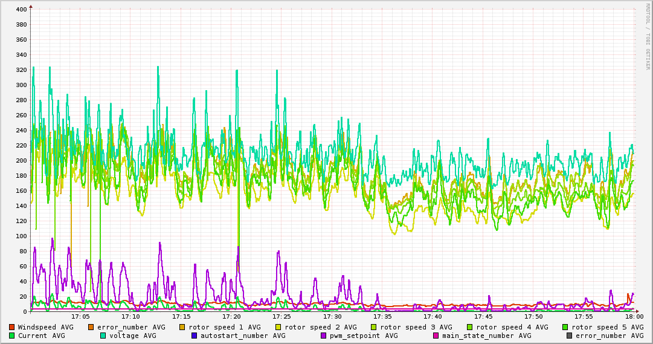653x344 pixels.
Task: Click the 17:30 time axis label
Action: (x=332, y=316)
